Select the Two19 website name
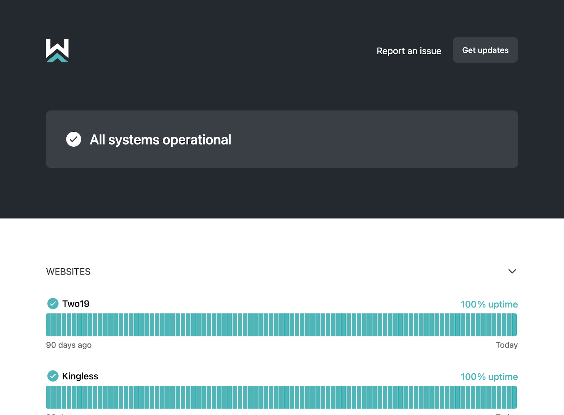The width and height of the screenshot is (564, 415). [x=76, y=304]
